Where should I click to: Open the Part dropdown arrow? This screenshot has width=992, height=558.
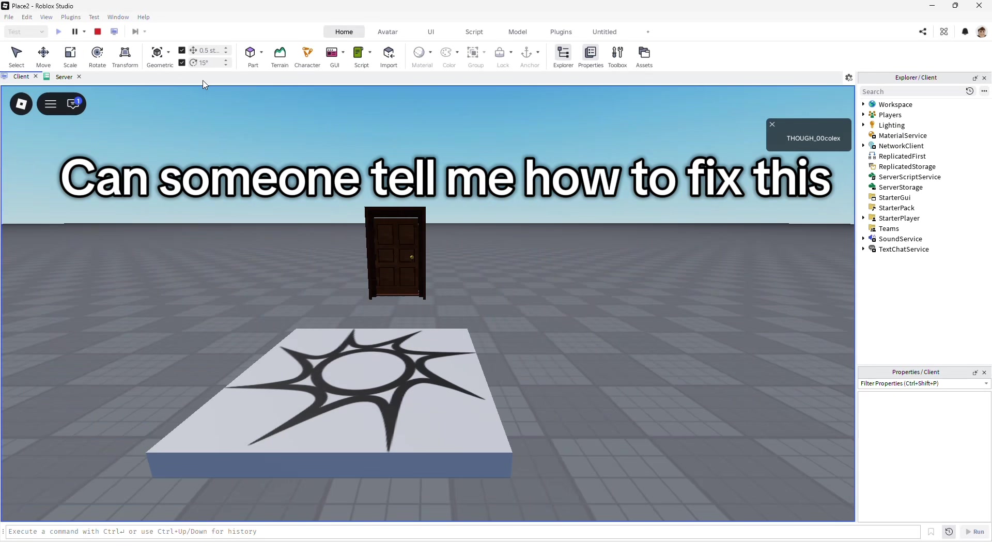pos(261,52)
